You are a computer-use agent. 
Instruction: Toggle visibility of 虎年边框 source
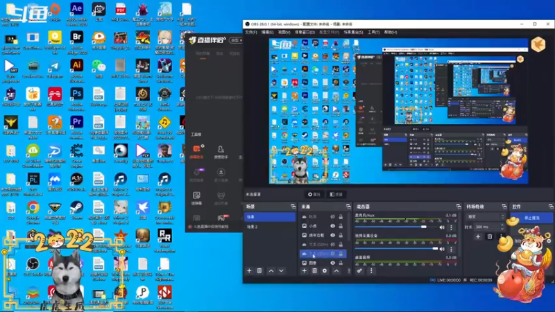click(x=333, y=235)
